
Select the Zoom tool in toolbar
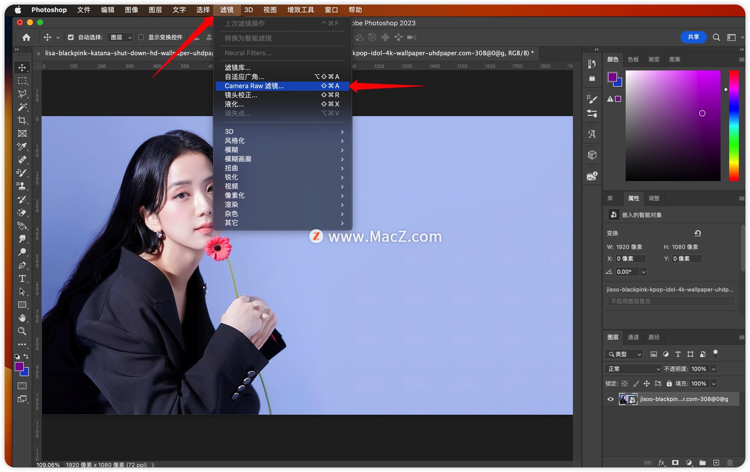click(x=22, y=331)
